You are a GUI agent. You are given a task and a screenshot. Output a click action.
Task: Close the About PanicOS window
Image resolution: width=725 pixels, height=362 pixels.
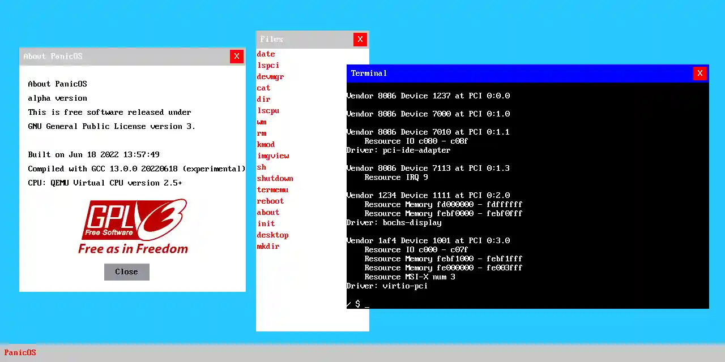pyautogui.click(x=237, y=56)
